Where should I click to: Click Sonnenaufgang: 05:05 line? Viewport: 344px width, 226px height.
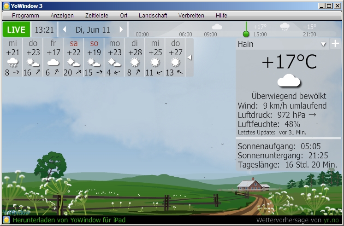pos(279,146)
